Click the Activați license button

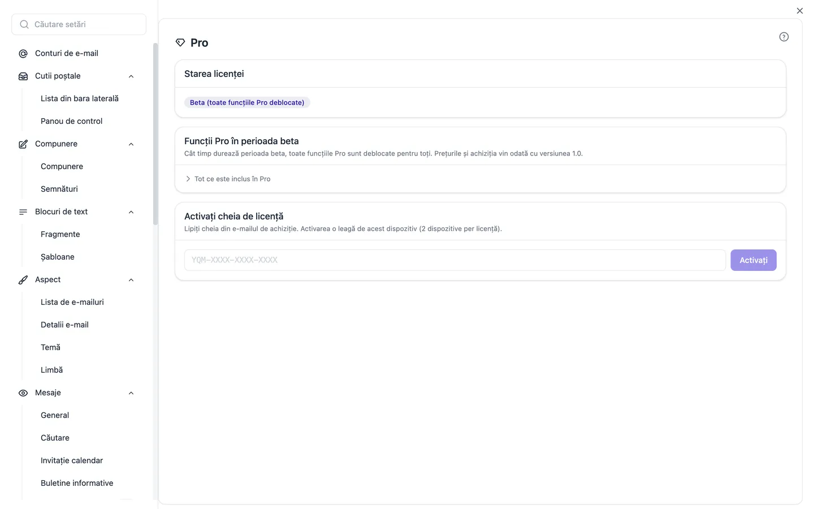(x=754, y=260)
